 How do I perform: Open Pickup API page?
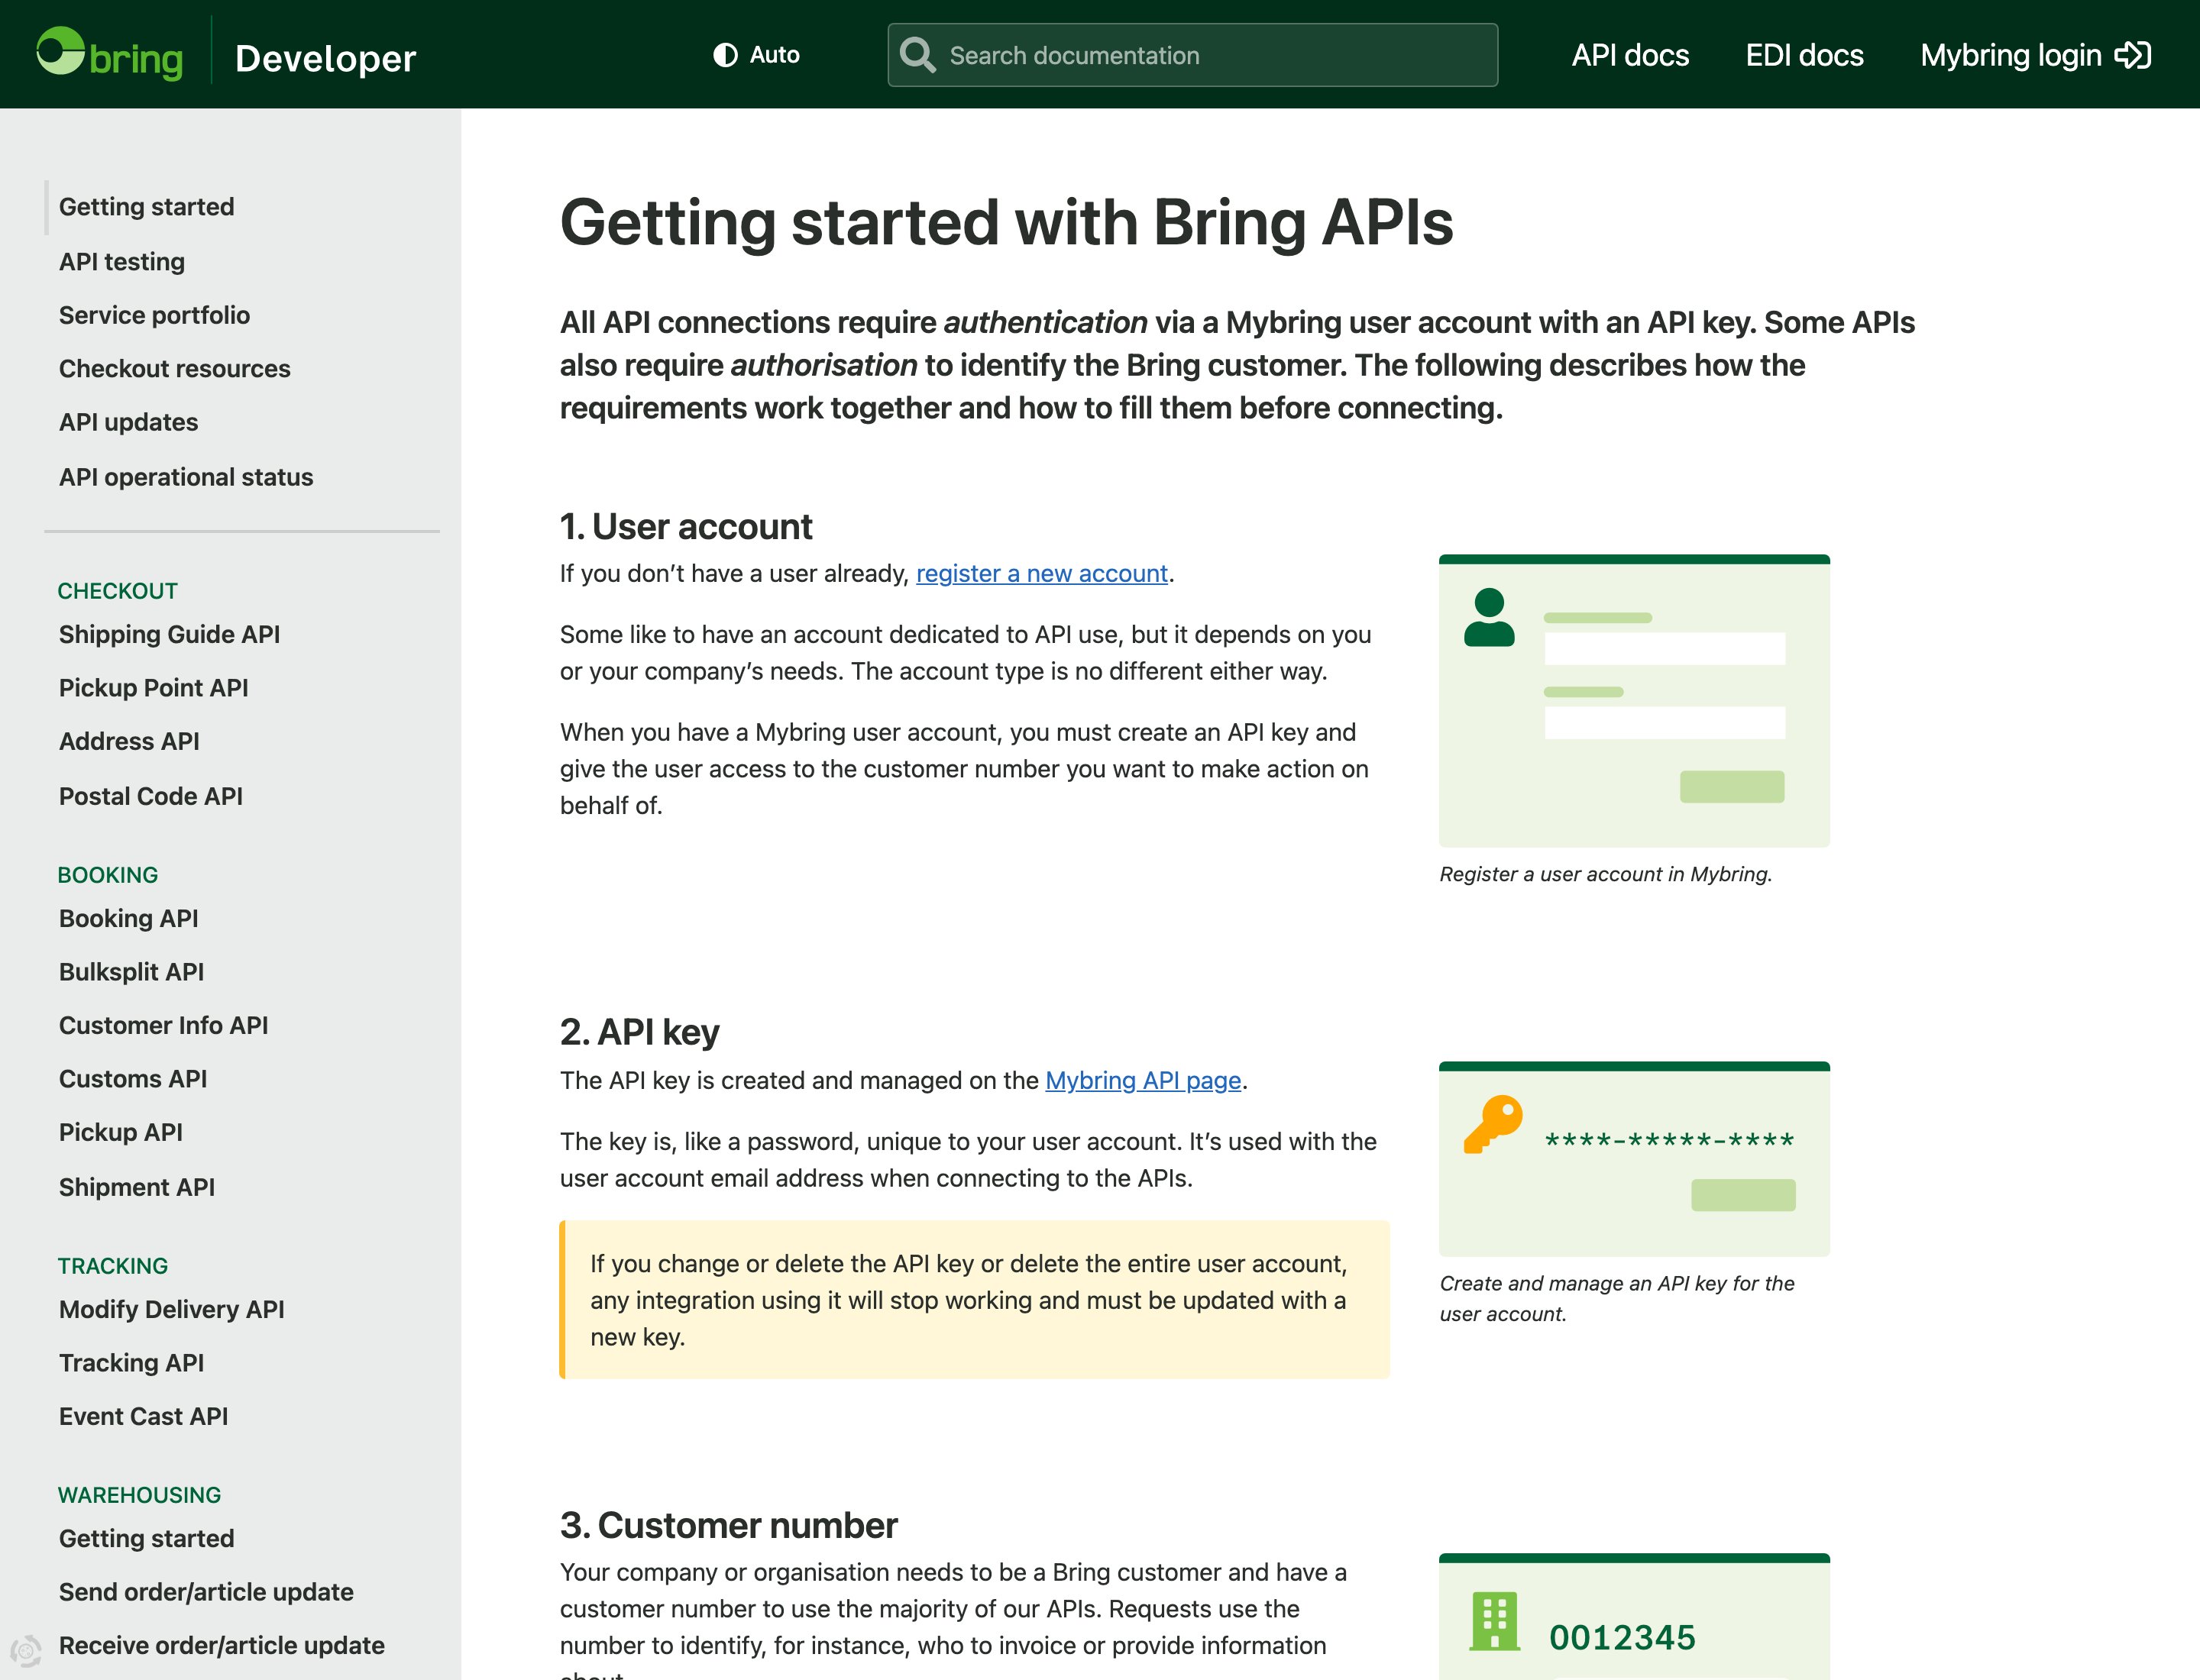[x=120, y=1132]
